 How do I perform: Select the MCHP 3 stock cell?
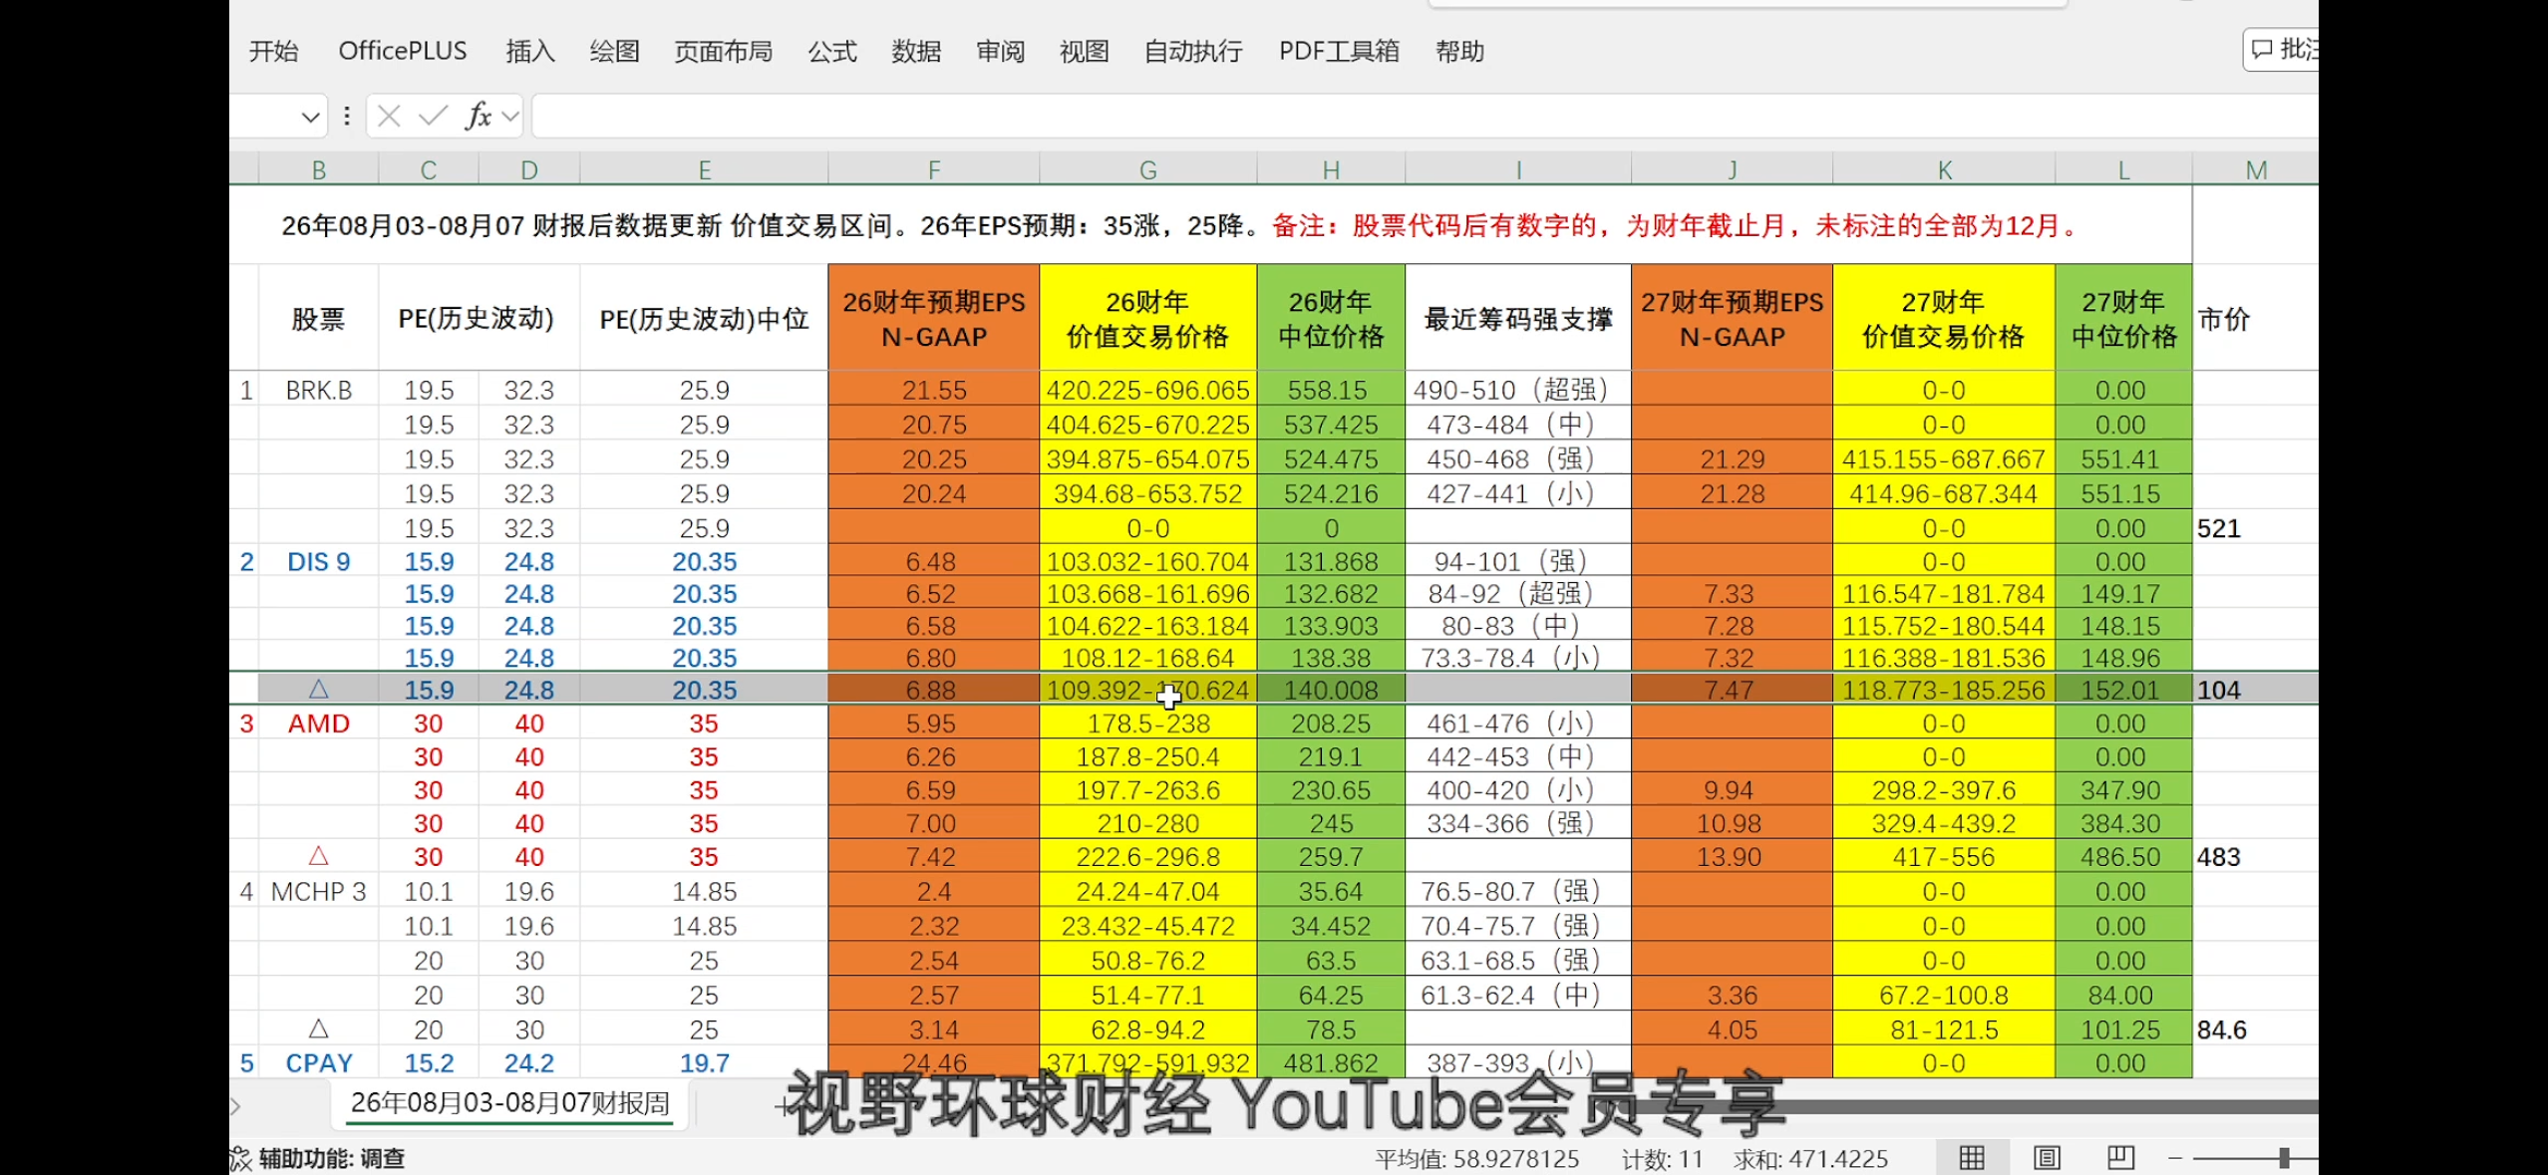tap(318, 892)
